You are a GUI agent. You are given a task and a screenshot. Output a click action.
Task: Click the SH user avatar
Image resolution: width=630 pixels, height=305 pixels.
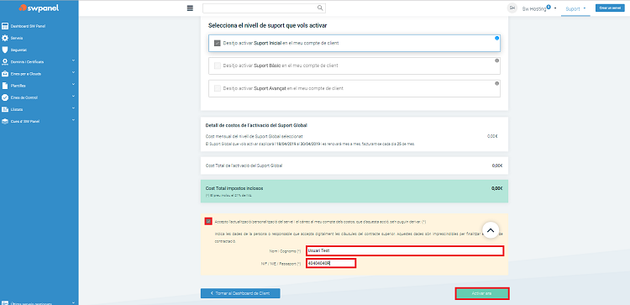click(512, 8)
